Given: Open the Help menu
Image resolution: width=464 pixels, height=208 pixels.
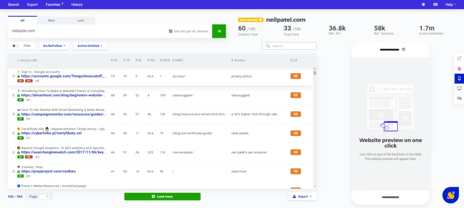Looking at the screenshot, I should 450,5.
